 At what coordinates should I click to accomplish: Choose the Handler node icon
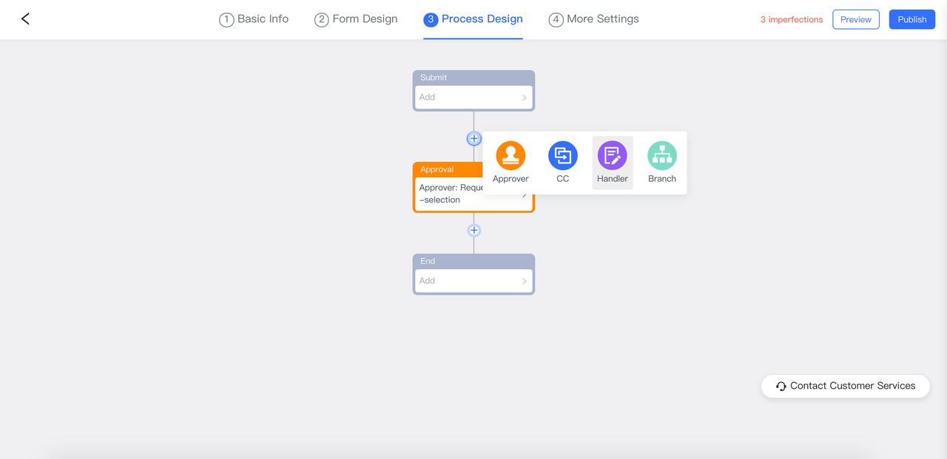[612, 156]
